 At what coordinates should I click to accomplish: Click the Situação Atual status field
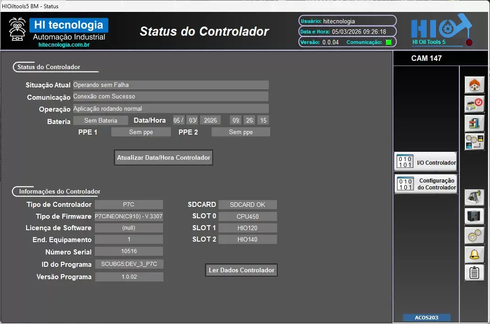coord(170,85)
